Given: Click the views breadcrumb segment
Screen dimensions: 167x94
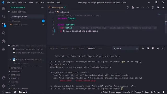Looking at the screenshot, I should click(52, 12).
